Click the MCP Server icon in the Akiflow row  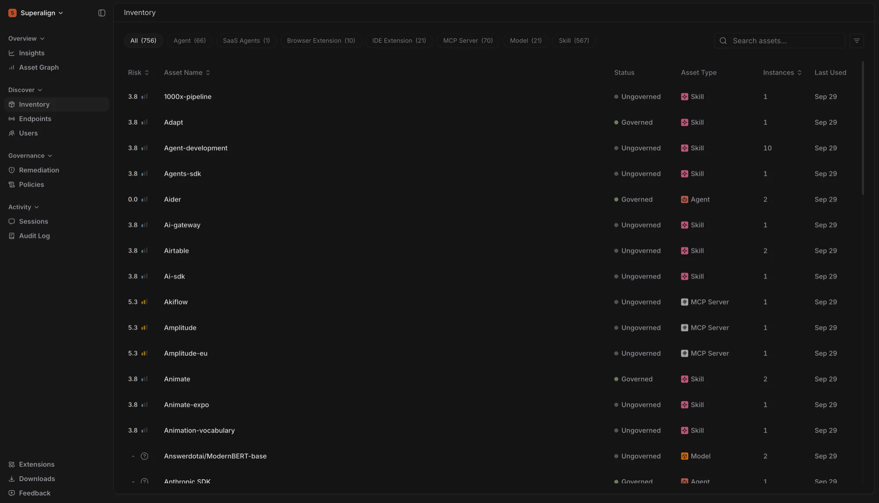pos(684,302)
